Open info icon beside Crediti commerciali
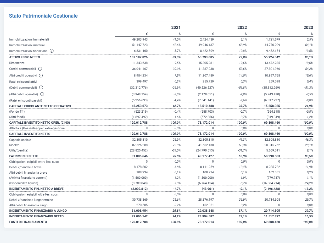Image resolution: width=324 pixels, height=243 pixels. 40,69
